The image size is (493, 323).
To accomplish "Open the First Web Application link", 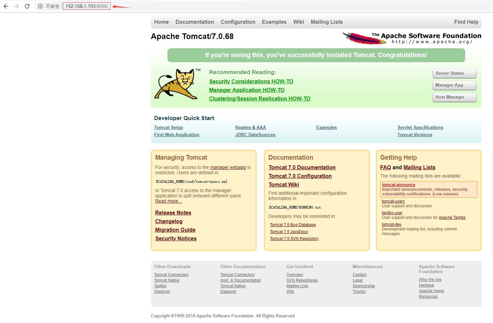I will coord(177,135).
